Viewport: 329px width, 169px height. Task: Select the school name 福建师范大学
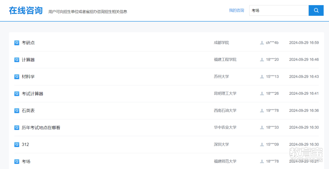(x=225, y=161)
